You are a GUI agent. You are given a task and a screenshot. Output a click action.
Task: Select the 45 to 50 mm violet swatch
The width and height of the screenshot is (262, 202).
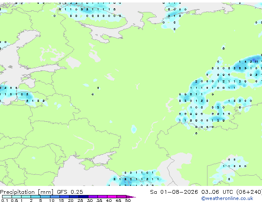(121, 197)
